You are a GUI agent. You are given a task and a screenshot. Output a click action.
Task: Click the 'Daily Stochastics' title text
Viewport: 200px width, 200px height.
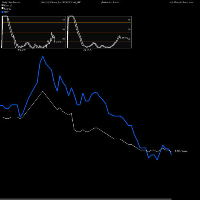[11, 2]
